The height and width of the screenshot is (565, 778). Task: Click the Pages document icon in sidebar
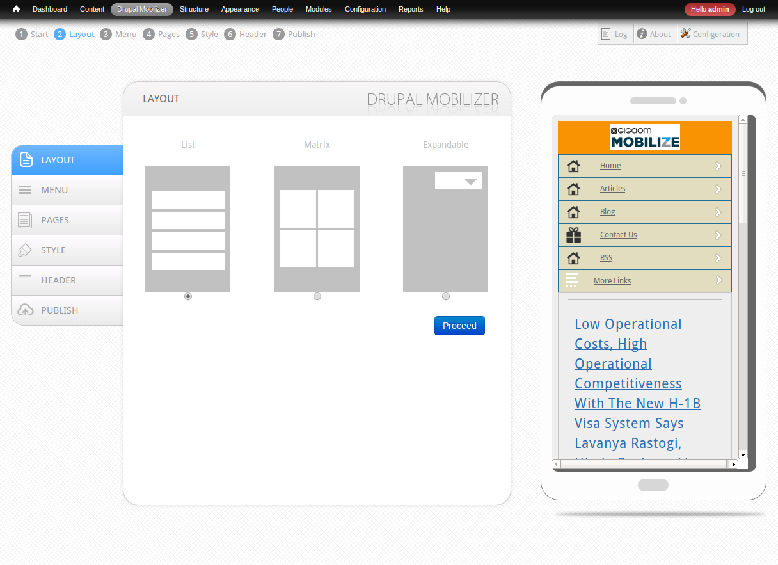tap(26, 219)
